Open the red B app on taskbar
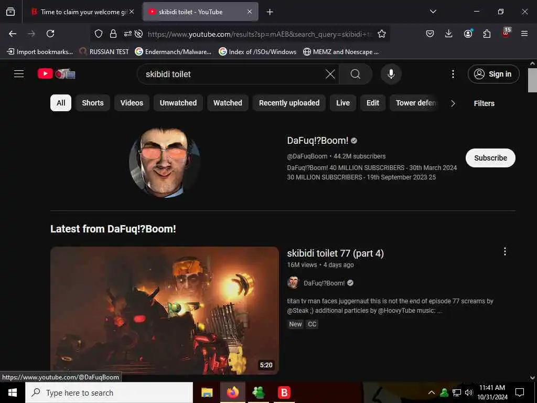 [x=284, y=393]
